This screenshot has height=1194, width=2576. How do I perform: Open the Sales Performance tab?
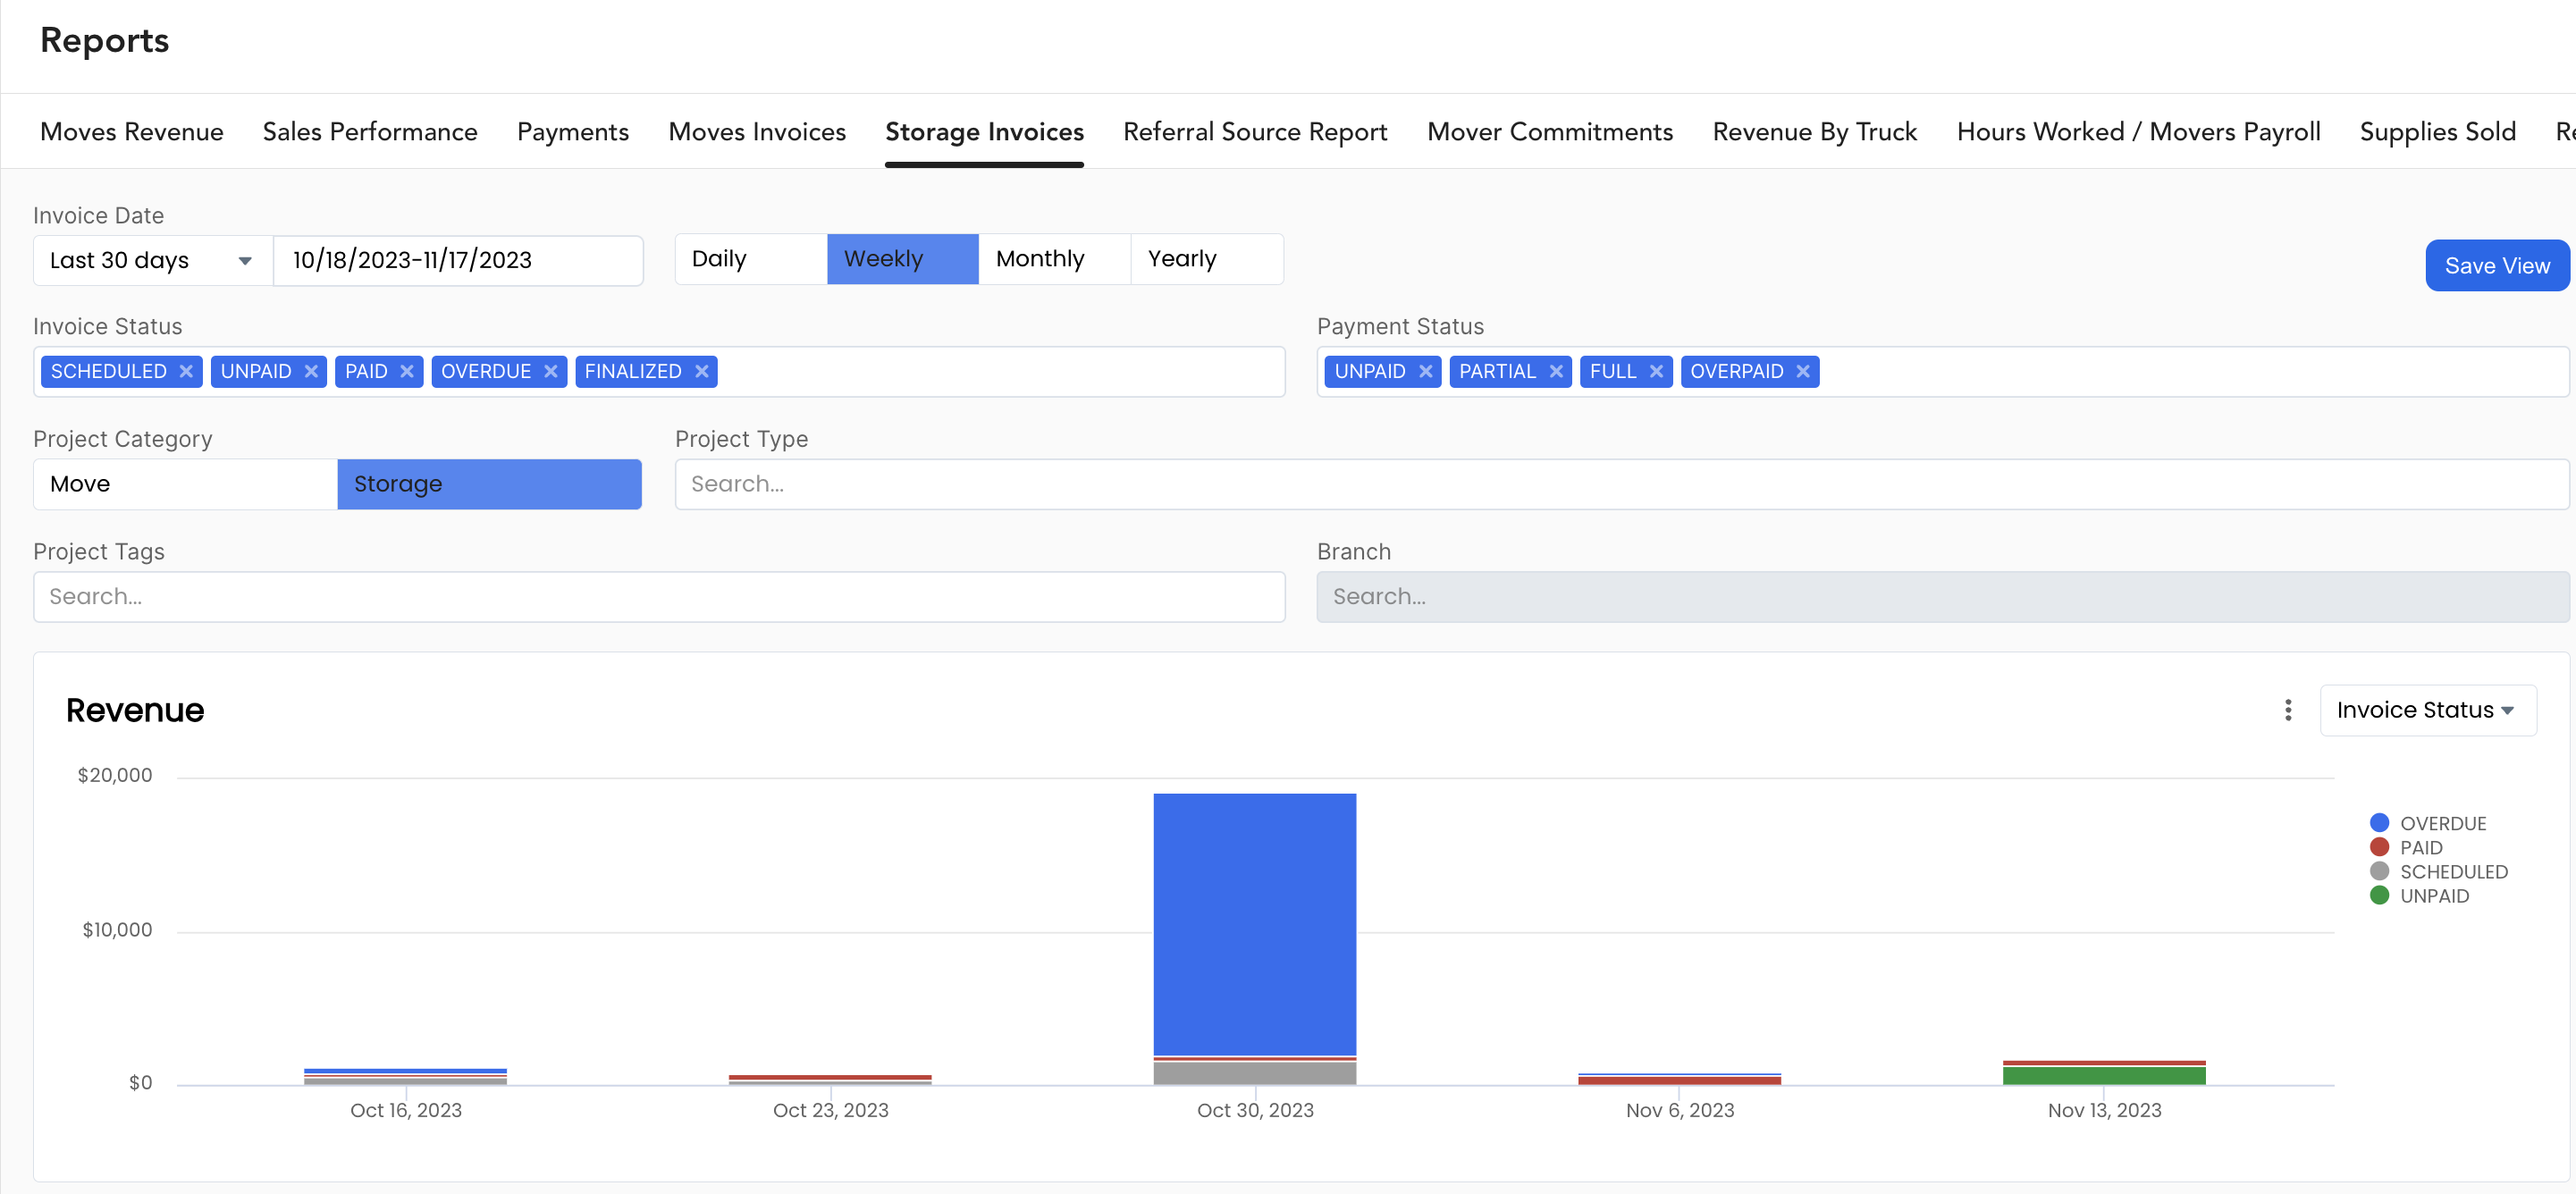(x=370, y=132)
